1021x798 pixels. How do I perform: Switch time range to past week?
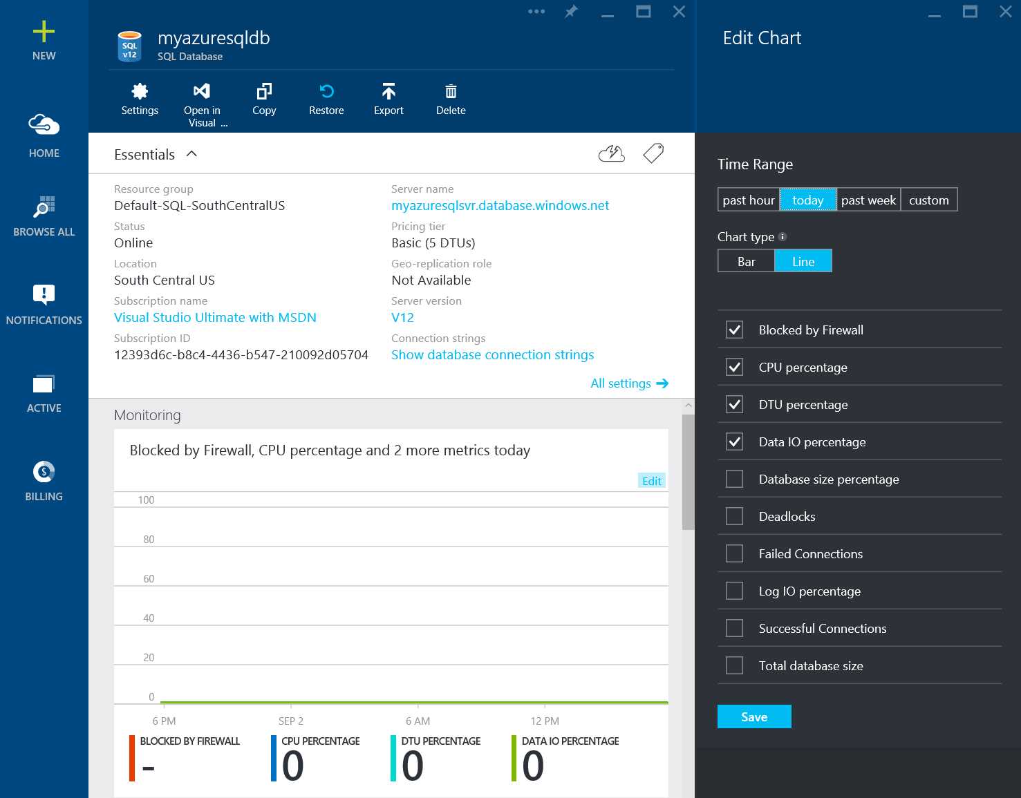coord(868,200)
